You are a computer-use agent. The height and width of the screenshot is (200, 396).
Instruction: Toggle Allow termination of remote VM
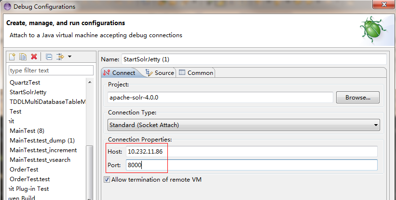107,180
